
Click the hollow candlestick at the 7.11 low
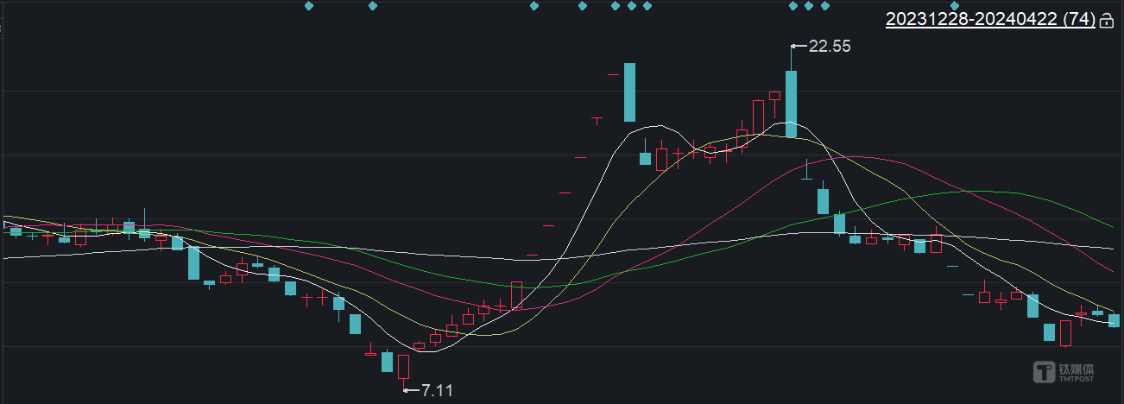pos(403,366)
